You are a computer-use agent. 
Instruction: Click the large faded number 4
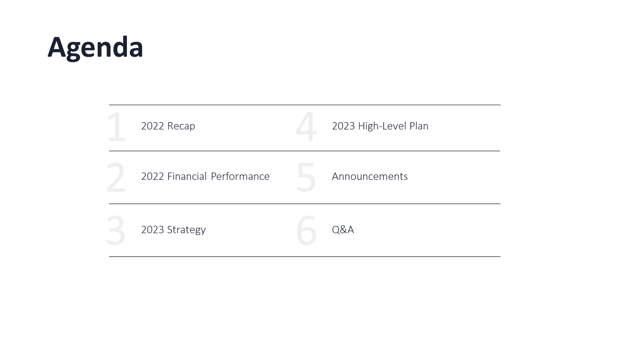306,127
